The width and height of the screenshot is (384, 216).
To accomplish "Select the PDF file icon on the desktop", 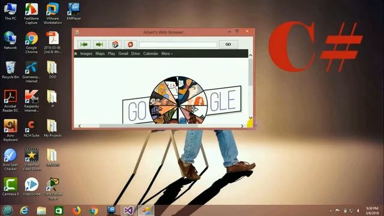I will [x=53, y=43].
